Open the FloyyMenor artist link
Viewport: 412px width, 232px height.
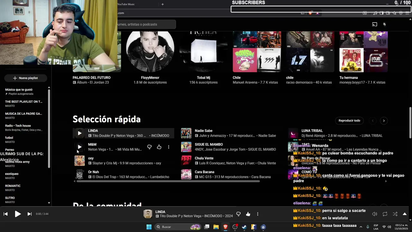(150, 78)
